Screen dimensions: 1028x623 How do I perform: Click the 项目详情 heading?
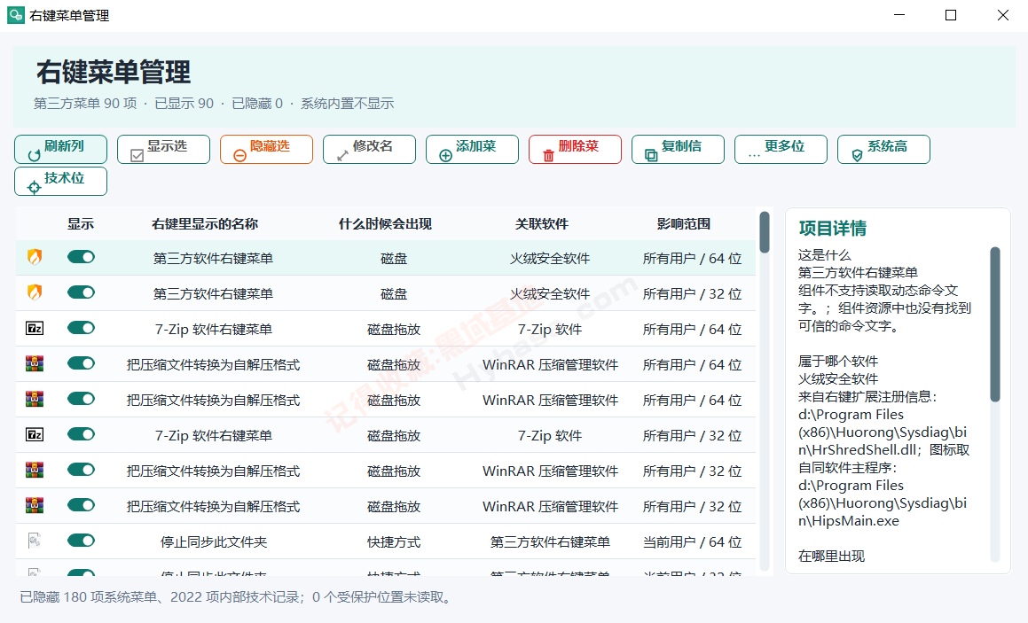click(x=833, y=229)
